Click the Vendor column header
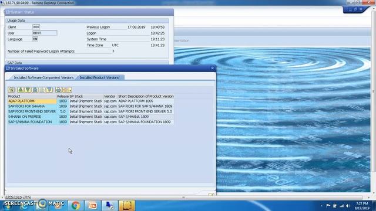 coord(110,96)
